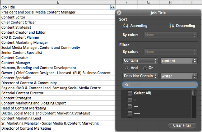Check the triple dash value checkbox
202x132 pixels.
(130, 113)
